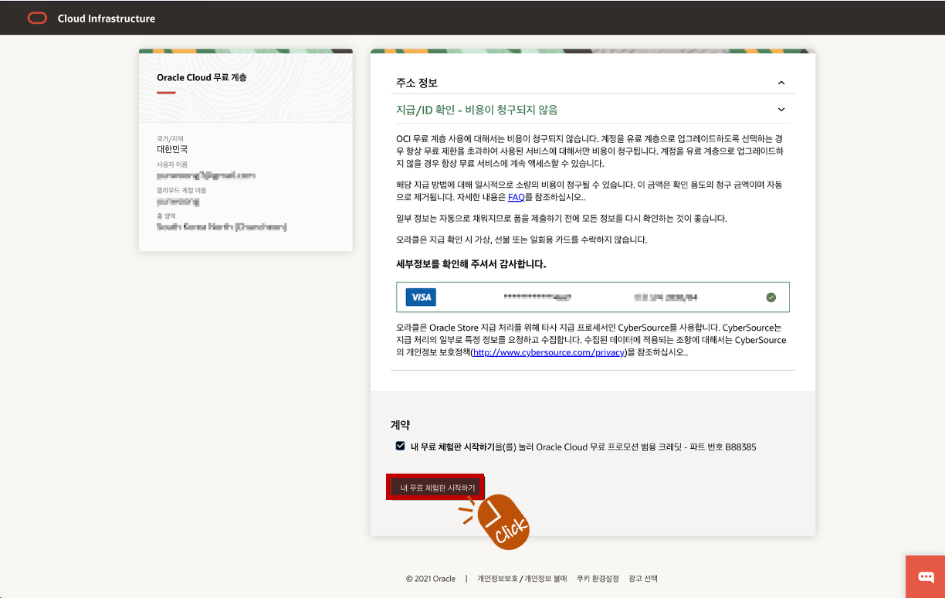Click the 계약 section heading

click(400, 425)
